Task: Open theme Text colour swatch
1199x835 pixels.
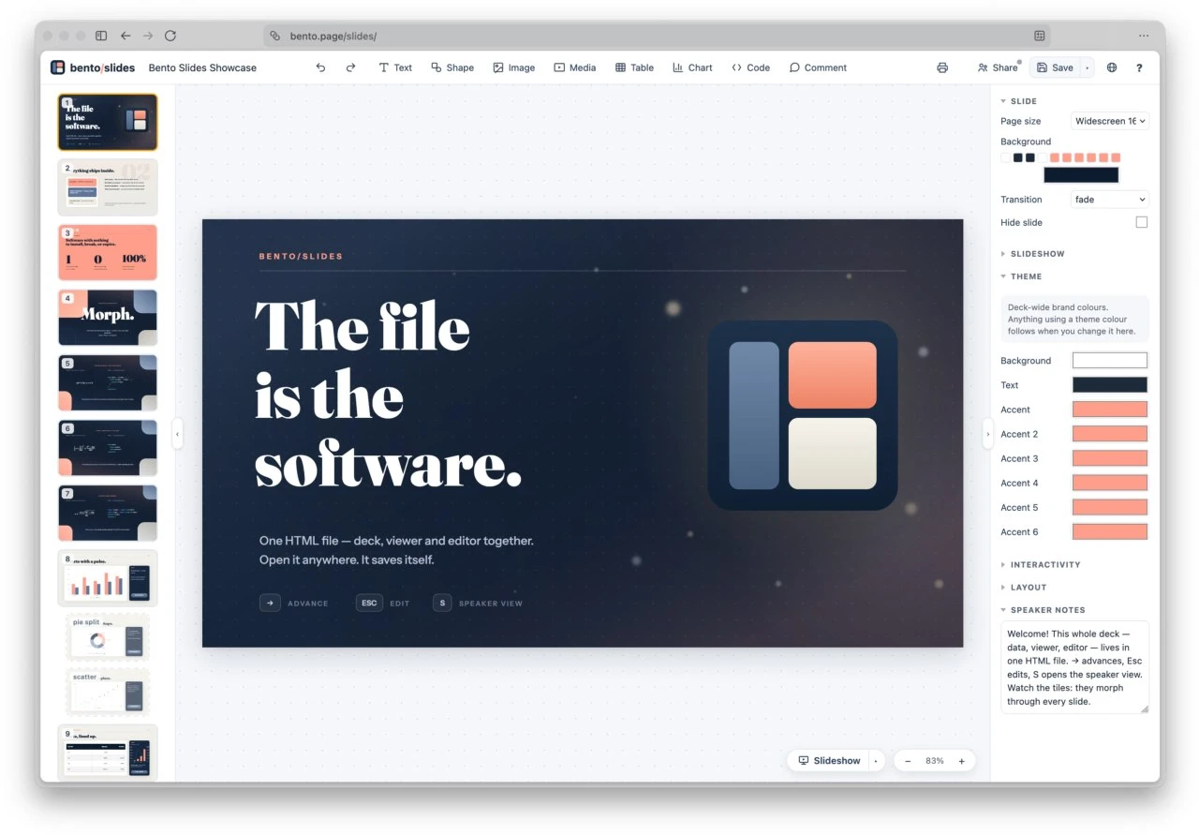Action: tap(1110, 385)
